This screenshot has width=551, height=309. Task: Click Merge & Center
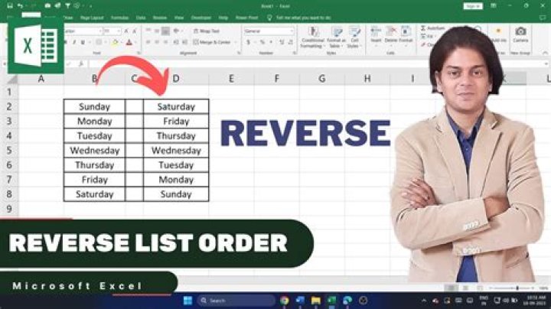pyautogui.click(x=211, y=42)
